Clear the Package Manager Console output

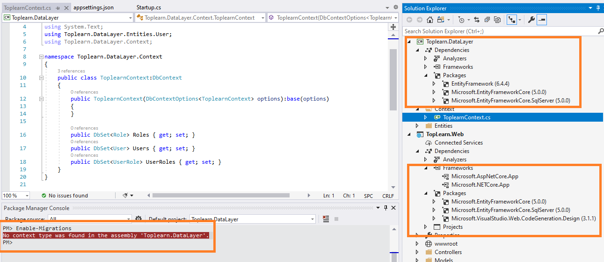tap(326, 219)
